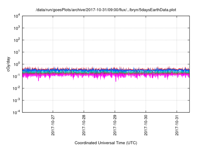Select the 2017-10-30 date tick label
The image size is (209, 146).
tap(146, 125)
